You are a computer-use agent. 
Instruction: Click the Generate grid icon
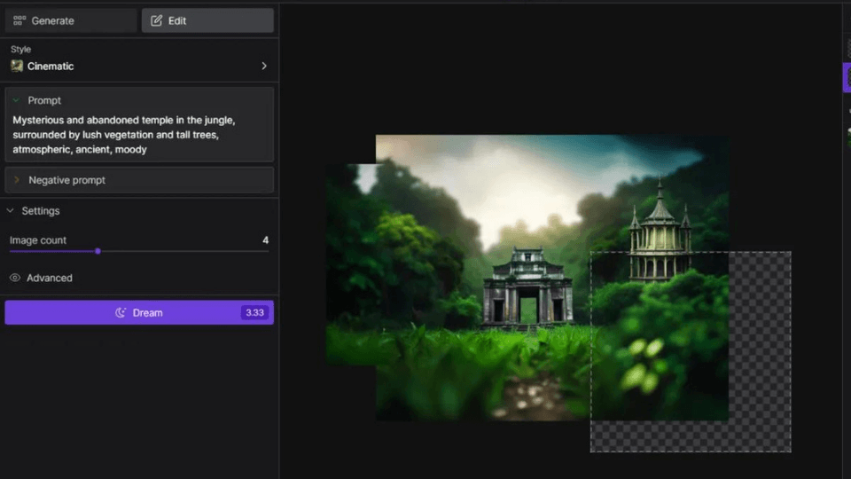20,20
